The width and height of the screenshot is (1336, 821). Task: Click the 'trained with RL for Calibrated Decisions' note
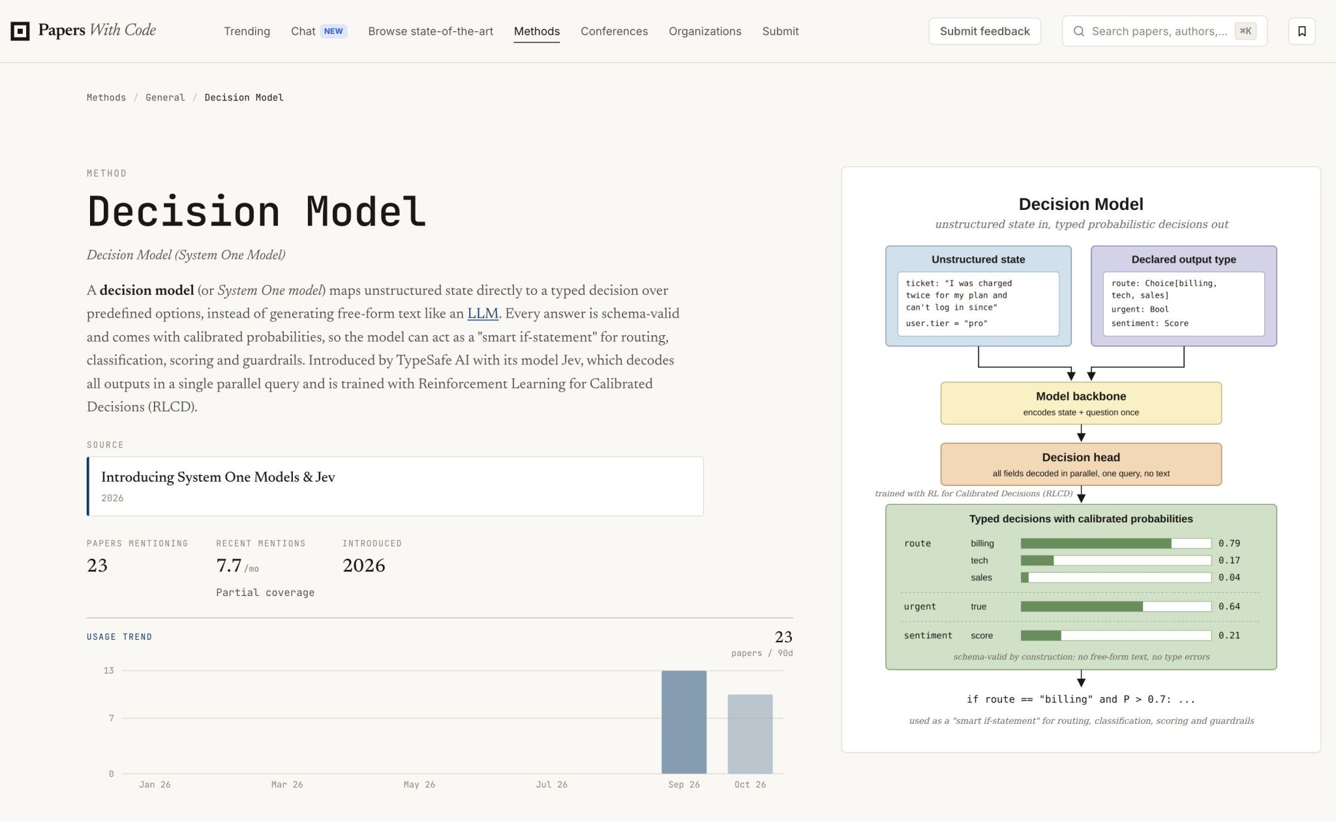click(973, 494)
